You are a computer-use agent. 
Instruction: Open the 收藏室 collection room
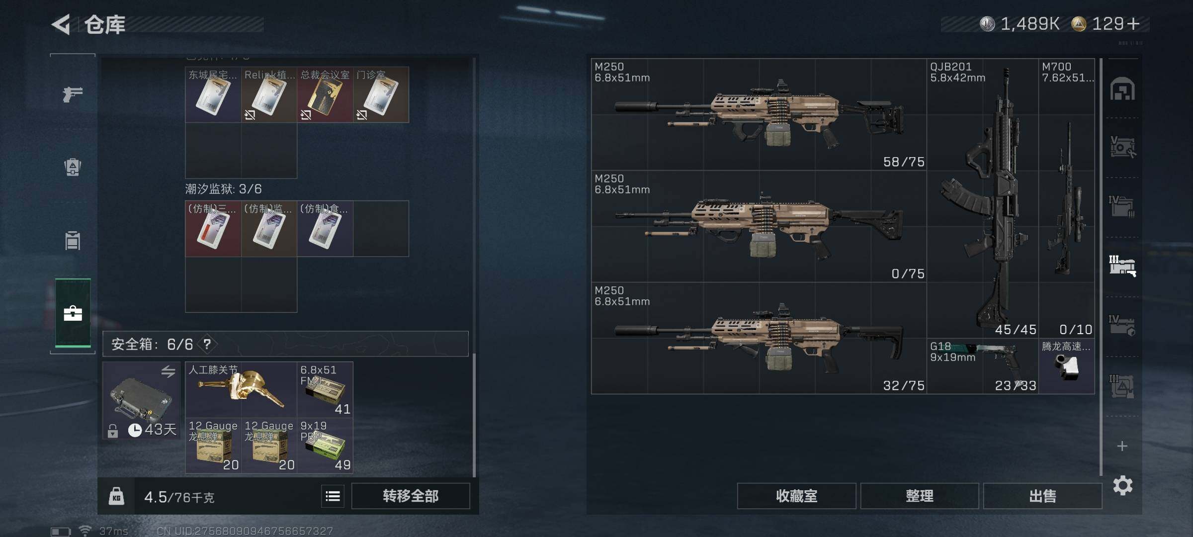pos(796,496)
